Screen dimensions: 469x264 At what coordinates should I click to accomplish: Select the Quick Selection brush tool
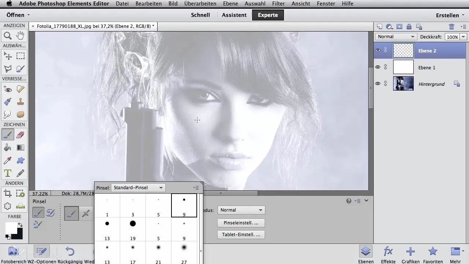[x=21, y=68]
